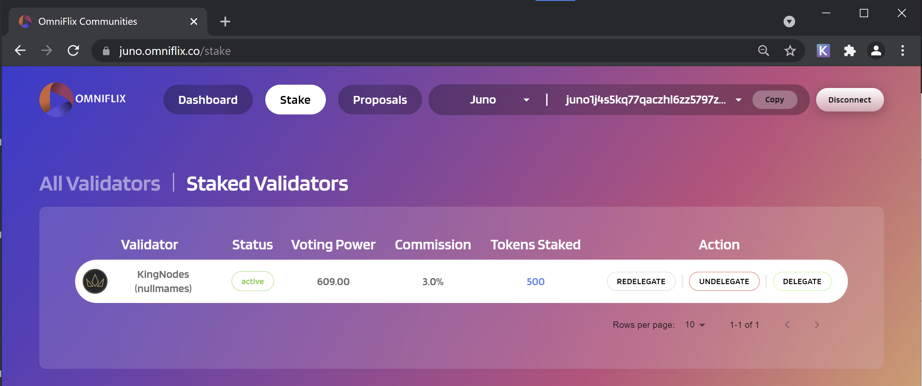Open the Dashboard page

[208, 100]
